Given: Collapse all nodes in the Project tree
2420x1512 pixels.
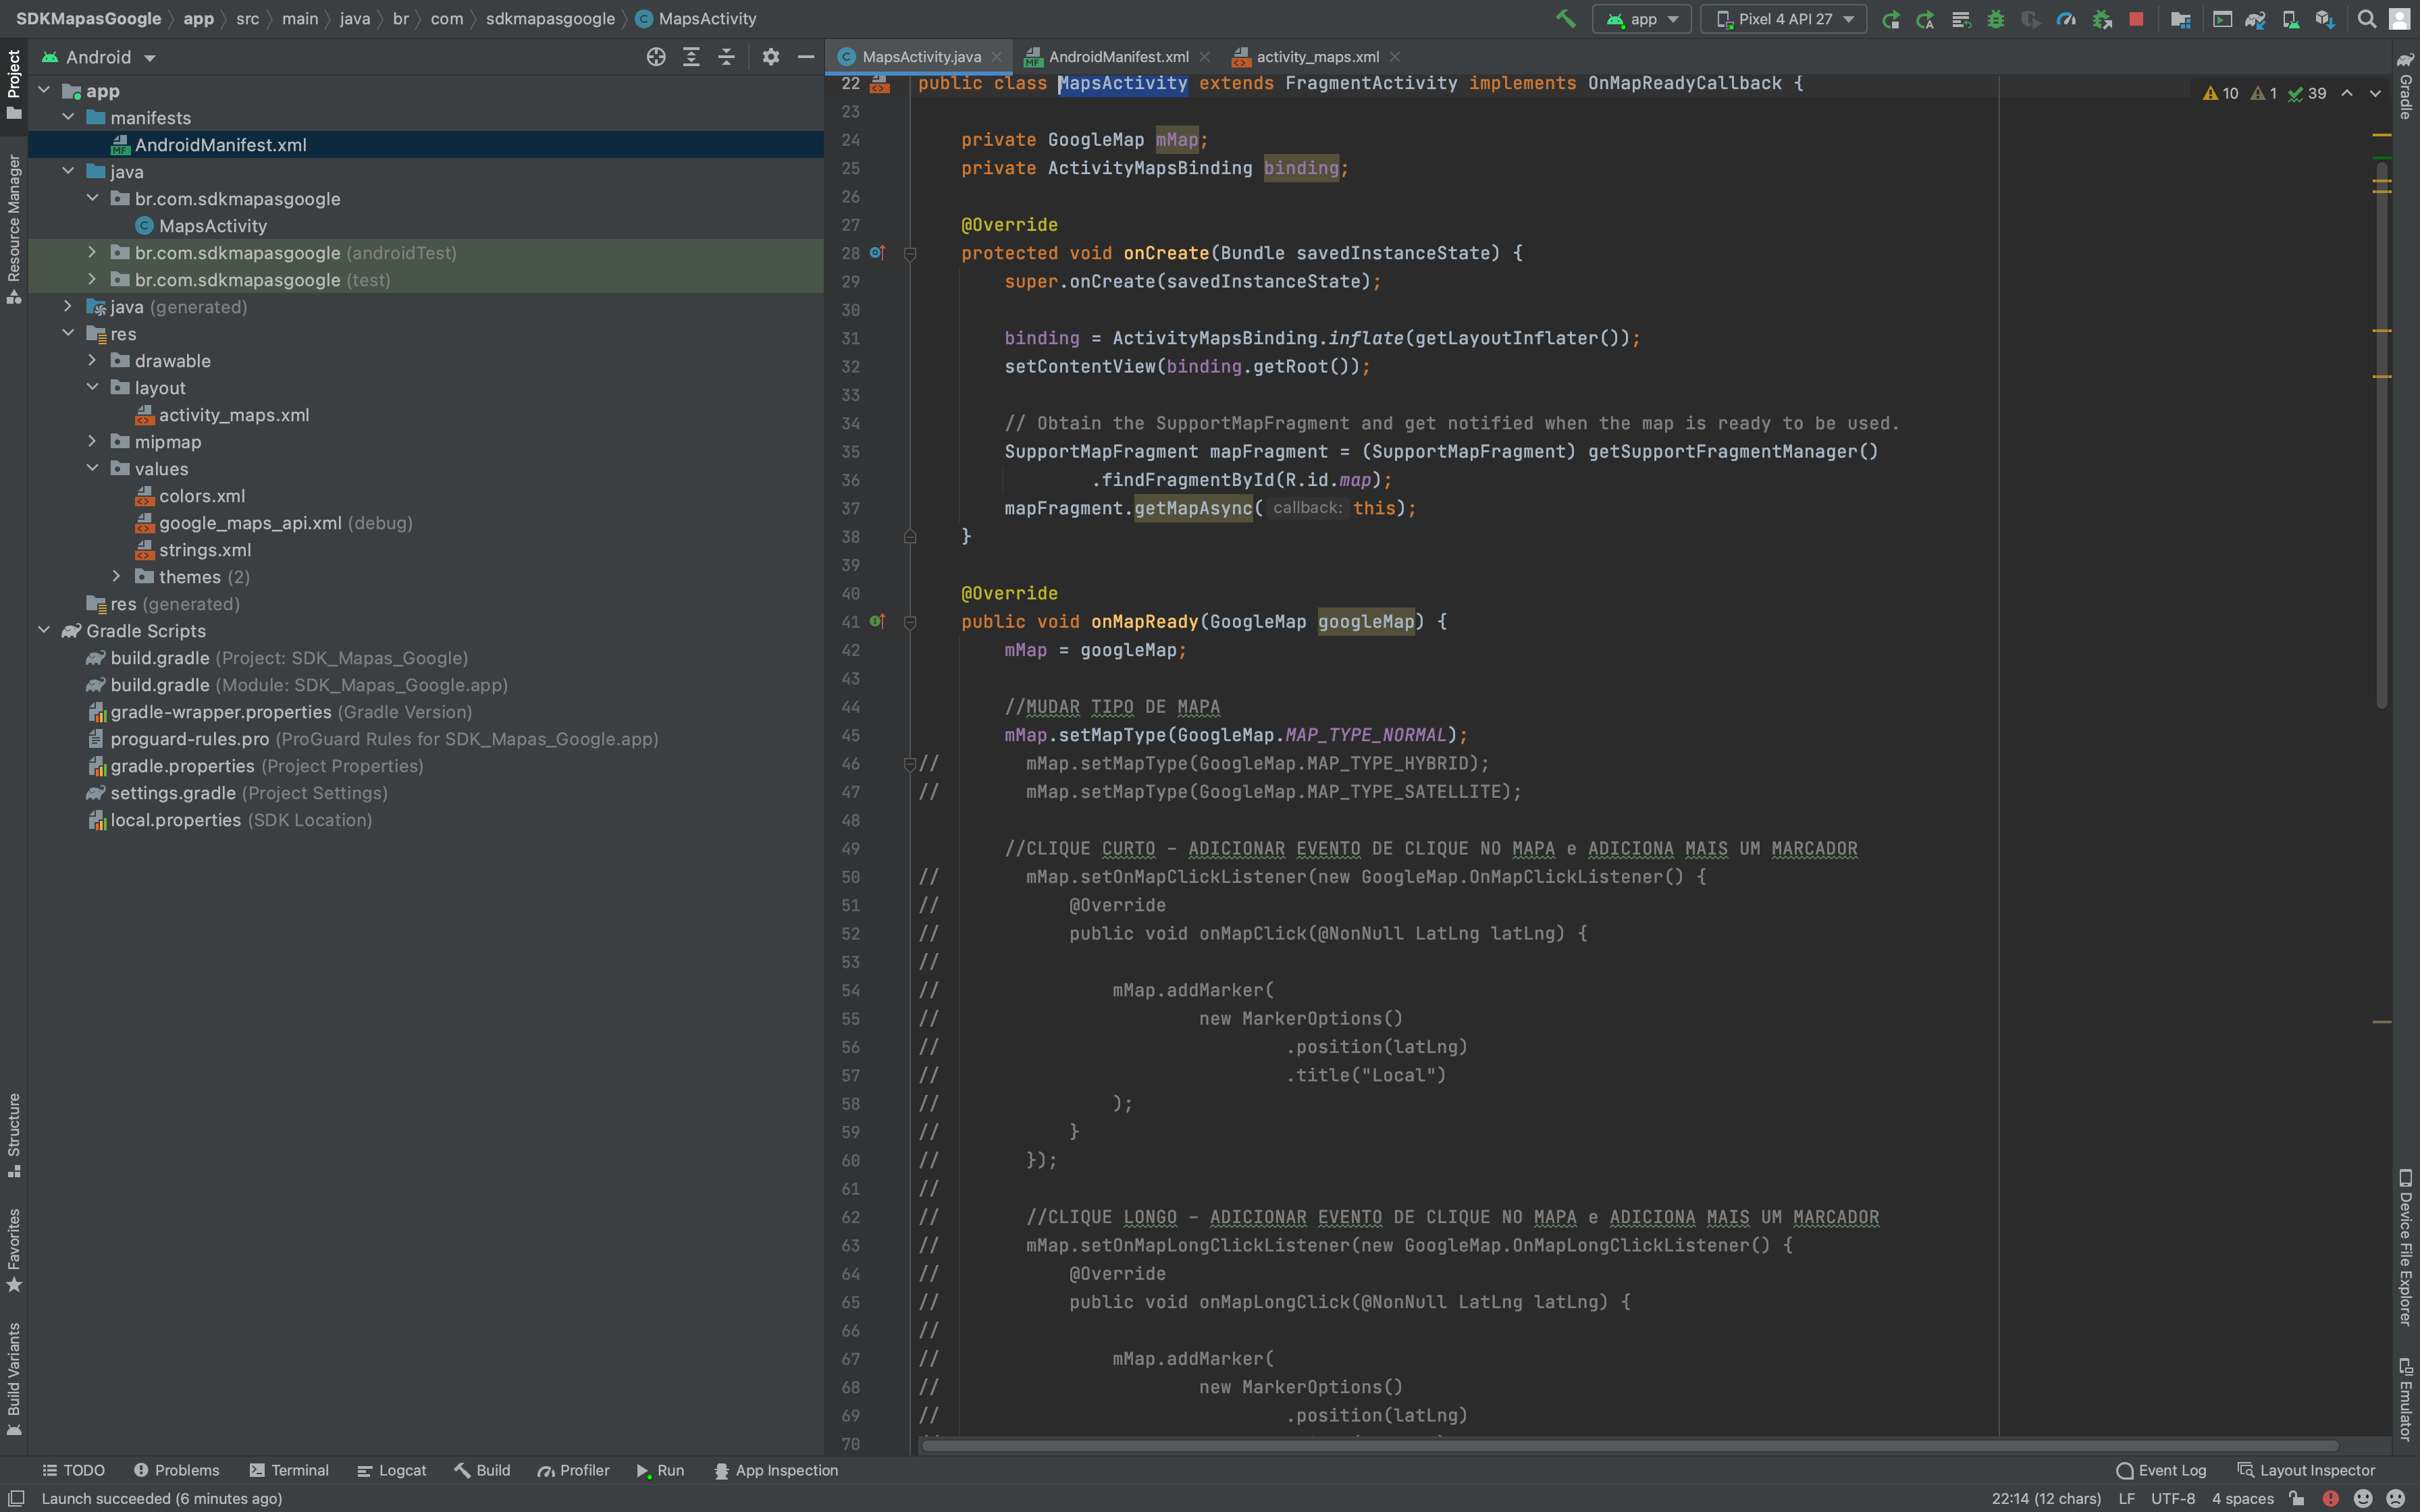Looking at the screenshot, I should point(727,57).
